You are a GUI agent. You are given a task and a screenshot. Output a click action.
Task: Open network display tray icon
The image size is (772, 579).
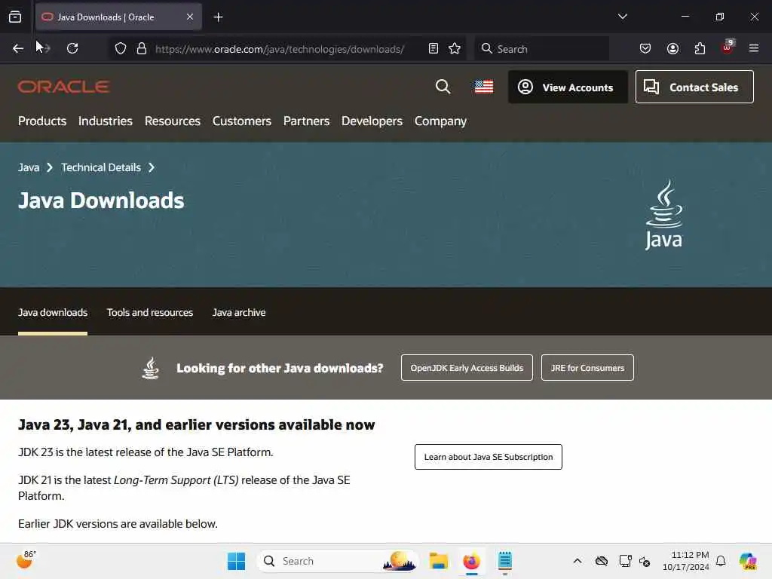point(625,561)
